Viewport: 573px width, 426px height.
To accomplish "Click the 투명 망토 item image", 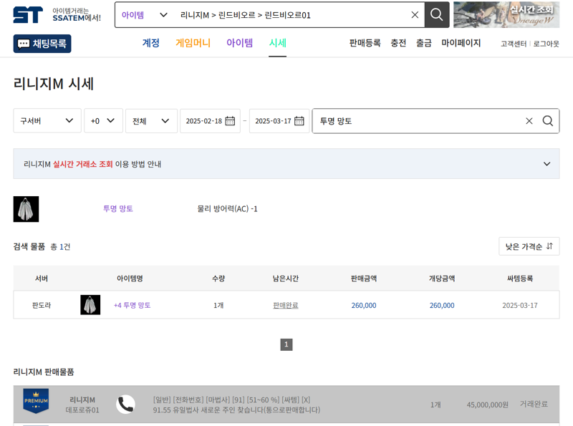I will tap(26, 209).
